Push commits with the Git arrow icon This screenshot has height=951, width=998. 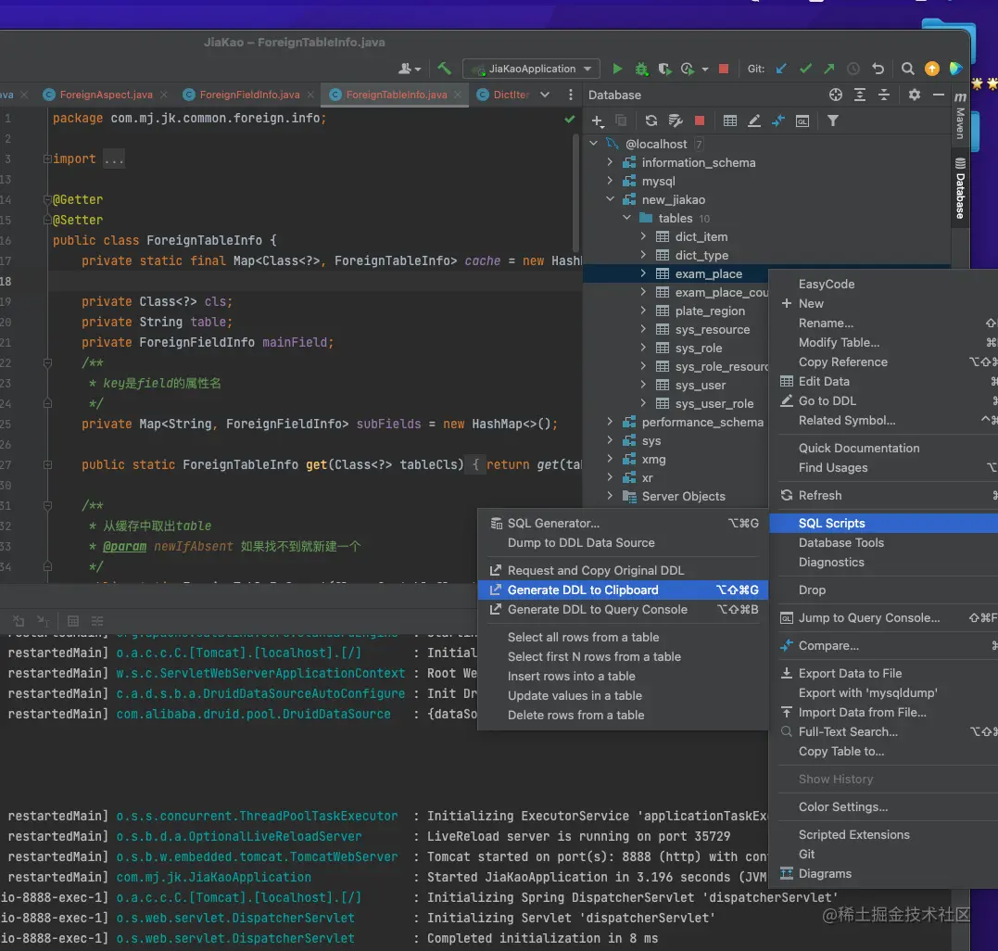click(829, 69)
